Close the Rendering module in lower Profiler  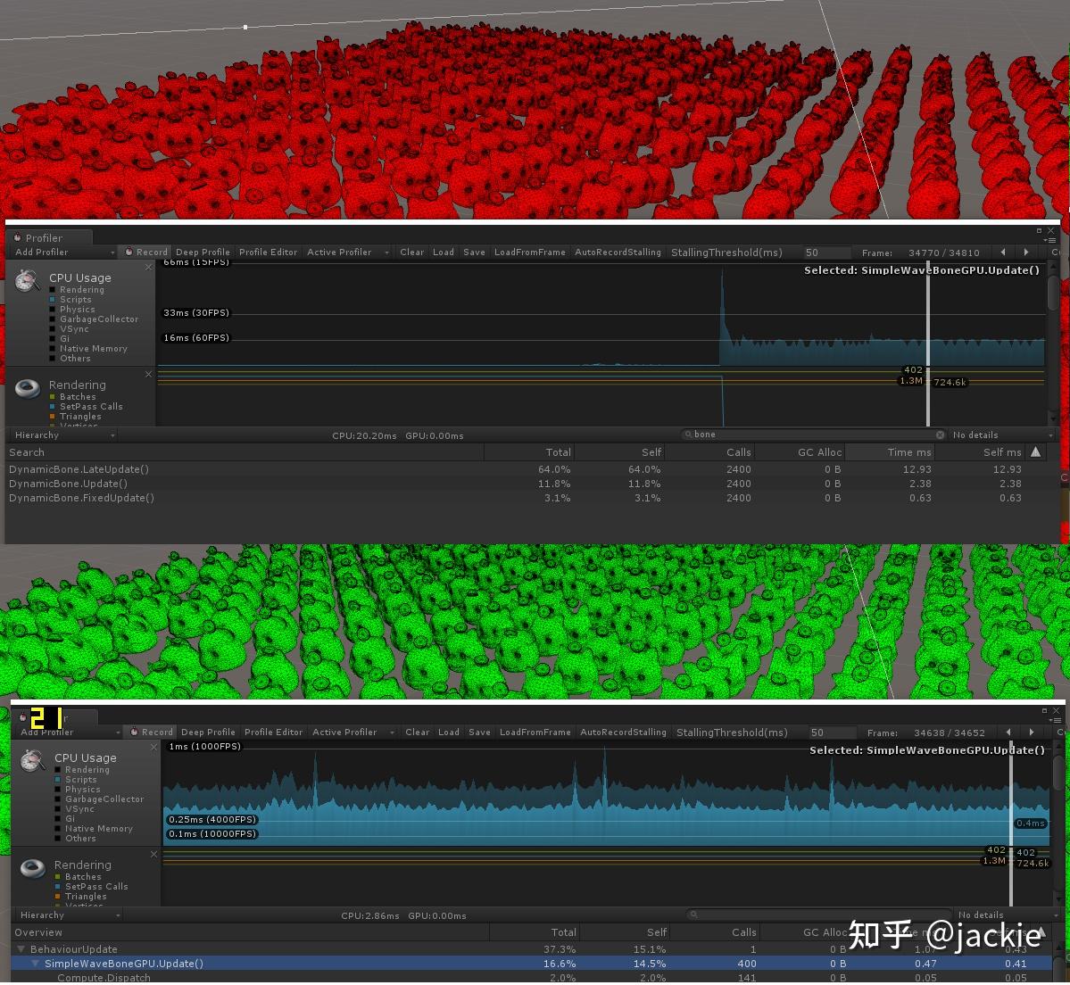click(x=154, y=854)
